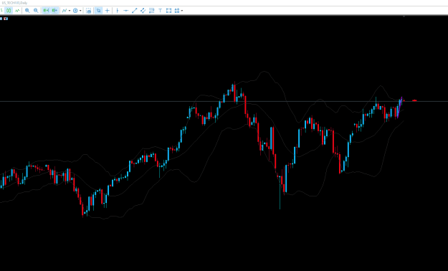Screen dimensions: 448x271
Task: Click the dashed-frame screenshot icon
Action: pos(89,11)
